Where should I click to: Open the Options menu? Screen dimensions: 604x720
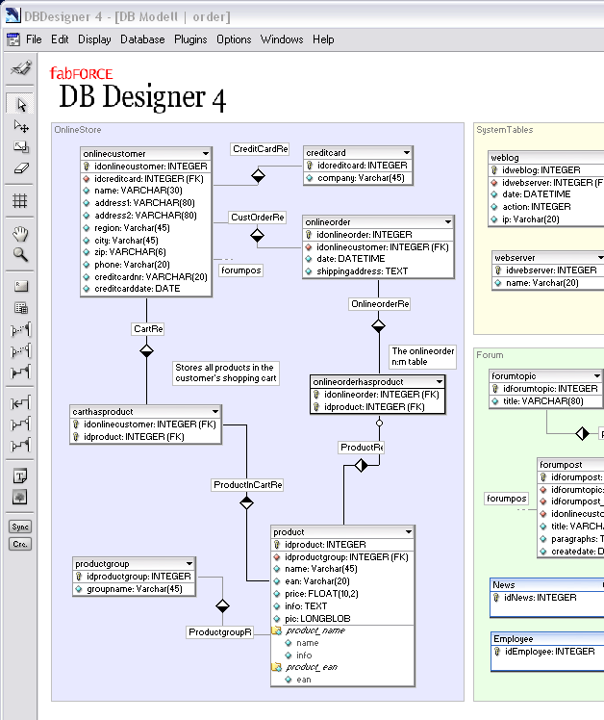click(x=234, y=39)
